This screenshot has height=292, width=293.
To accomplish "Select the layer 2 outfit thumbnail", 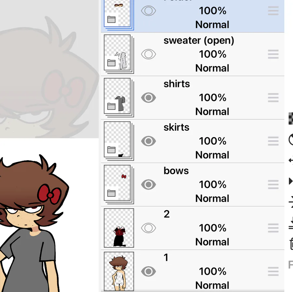I will click(119, 228).
